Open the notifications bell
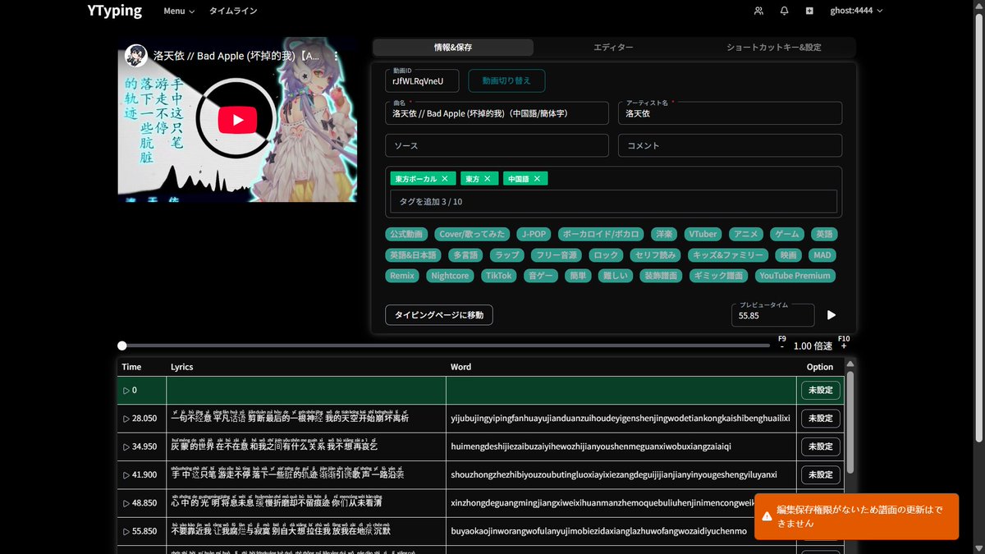985x554 pixels. 784,11
